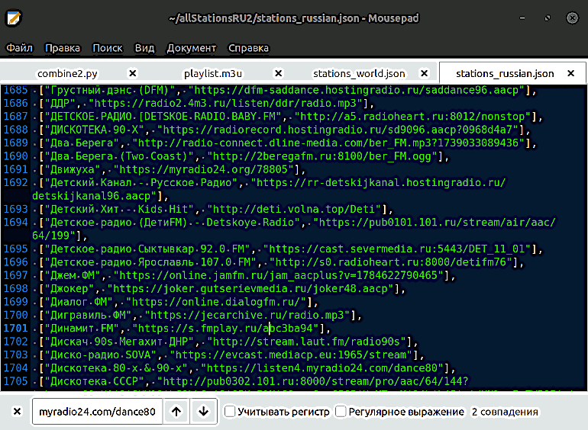Click the station name "Джем ФМ"
Screen dimensions: 588x430
click(x=73, y=275)
